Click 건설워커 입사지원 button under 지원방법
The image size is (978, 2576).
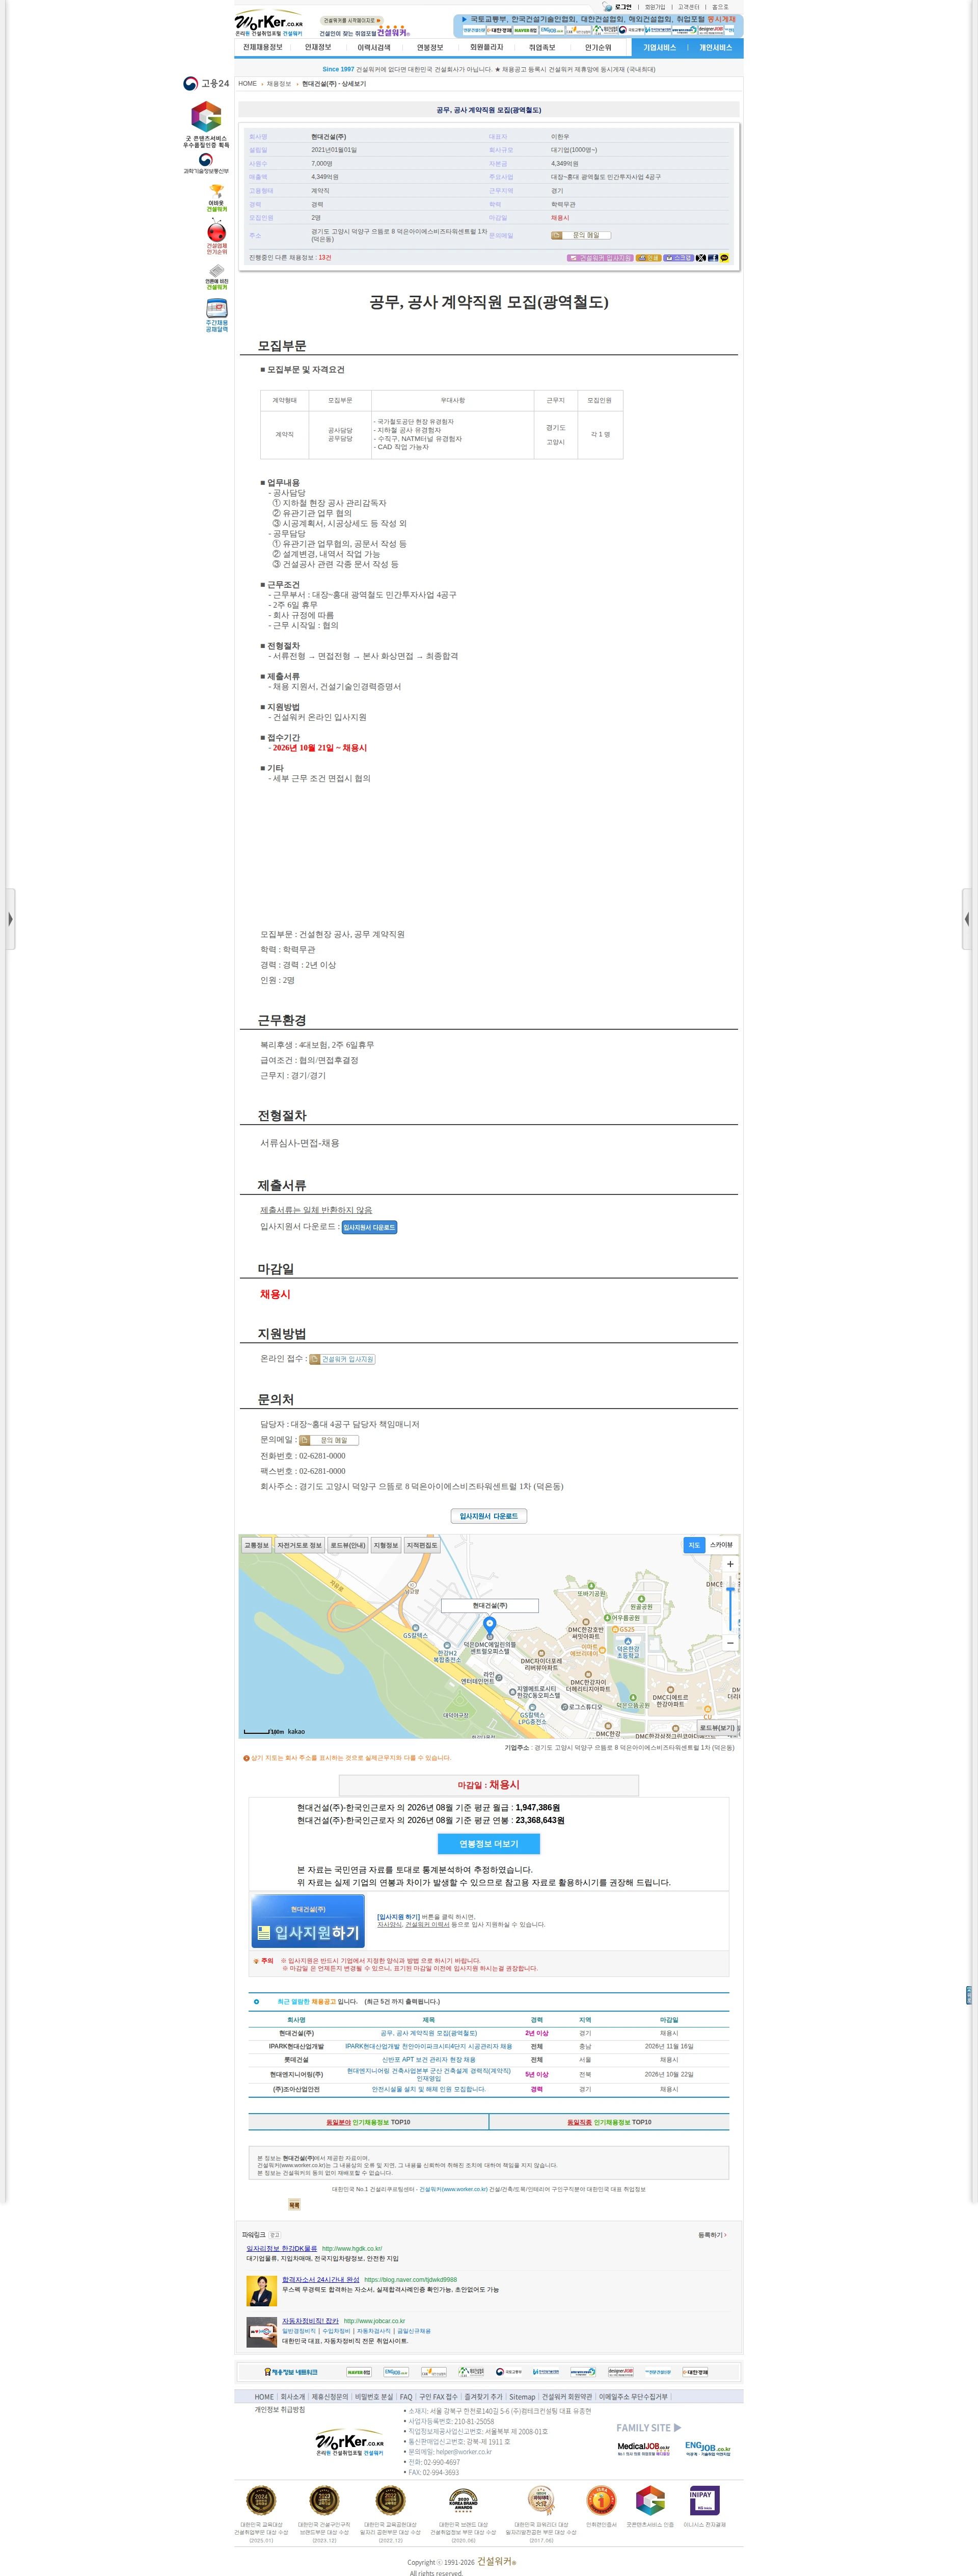coord(342,1359)
